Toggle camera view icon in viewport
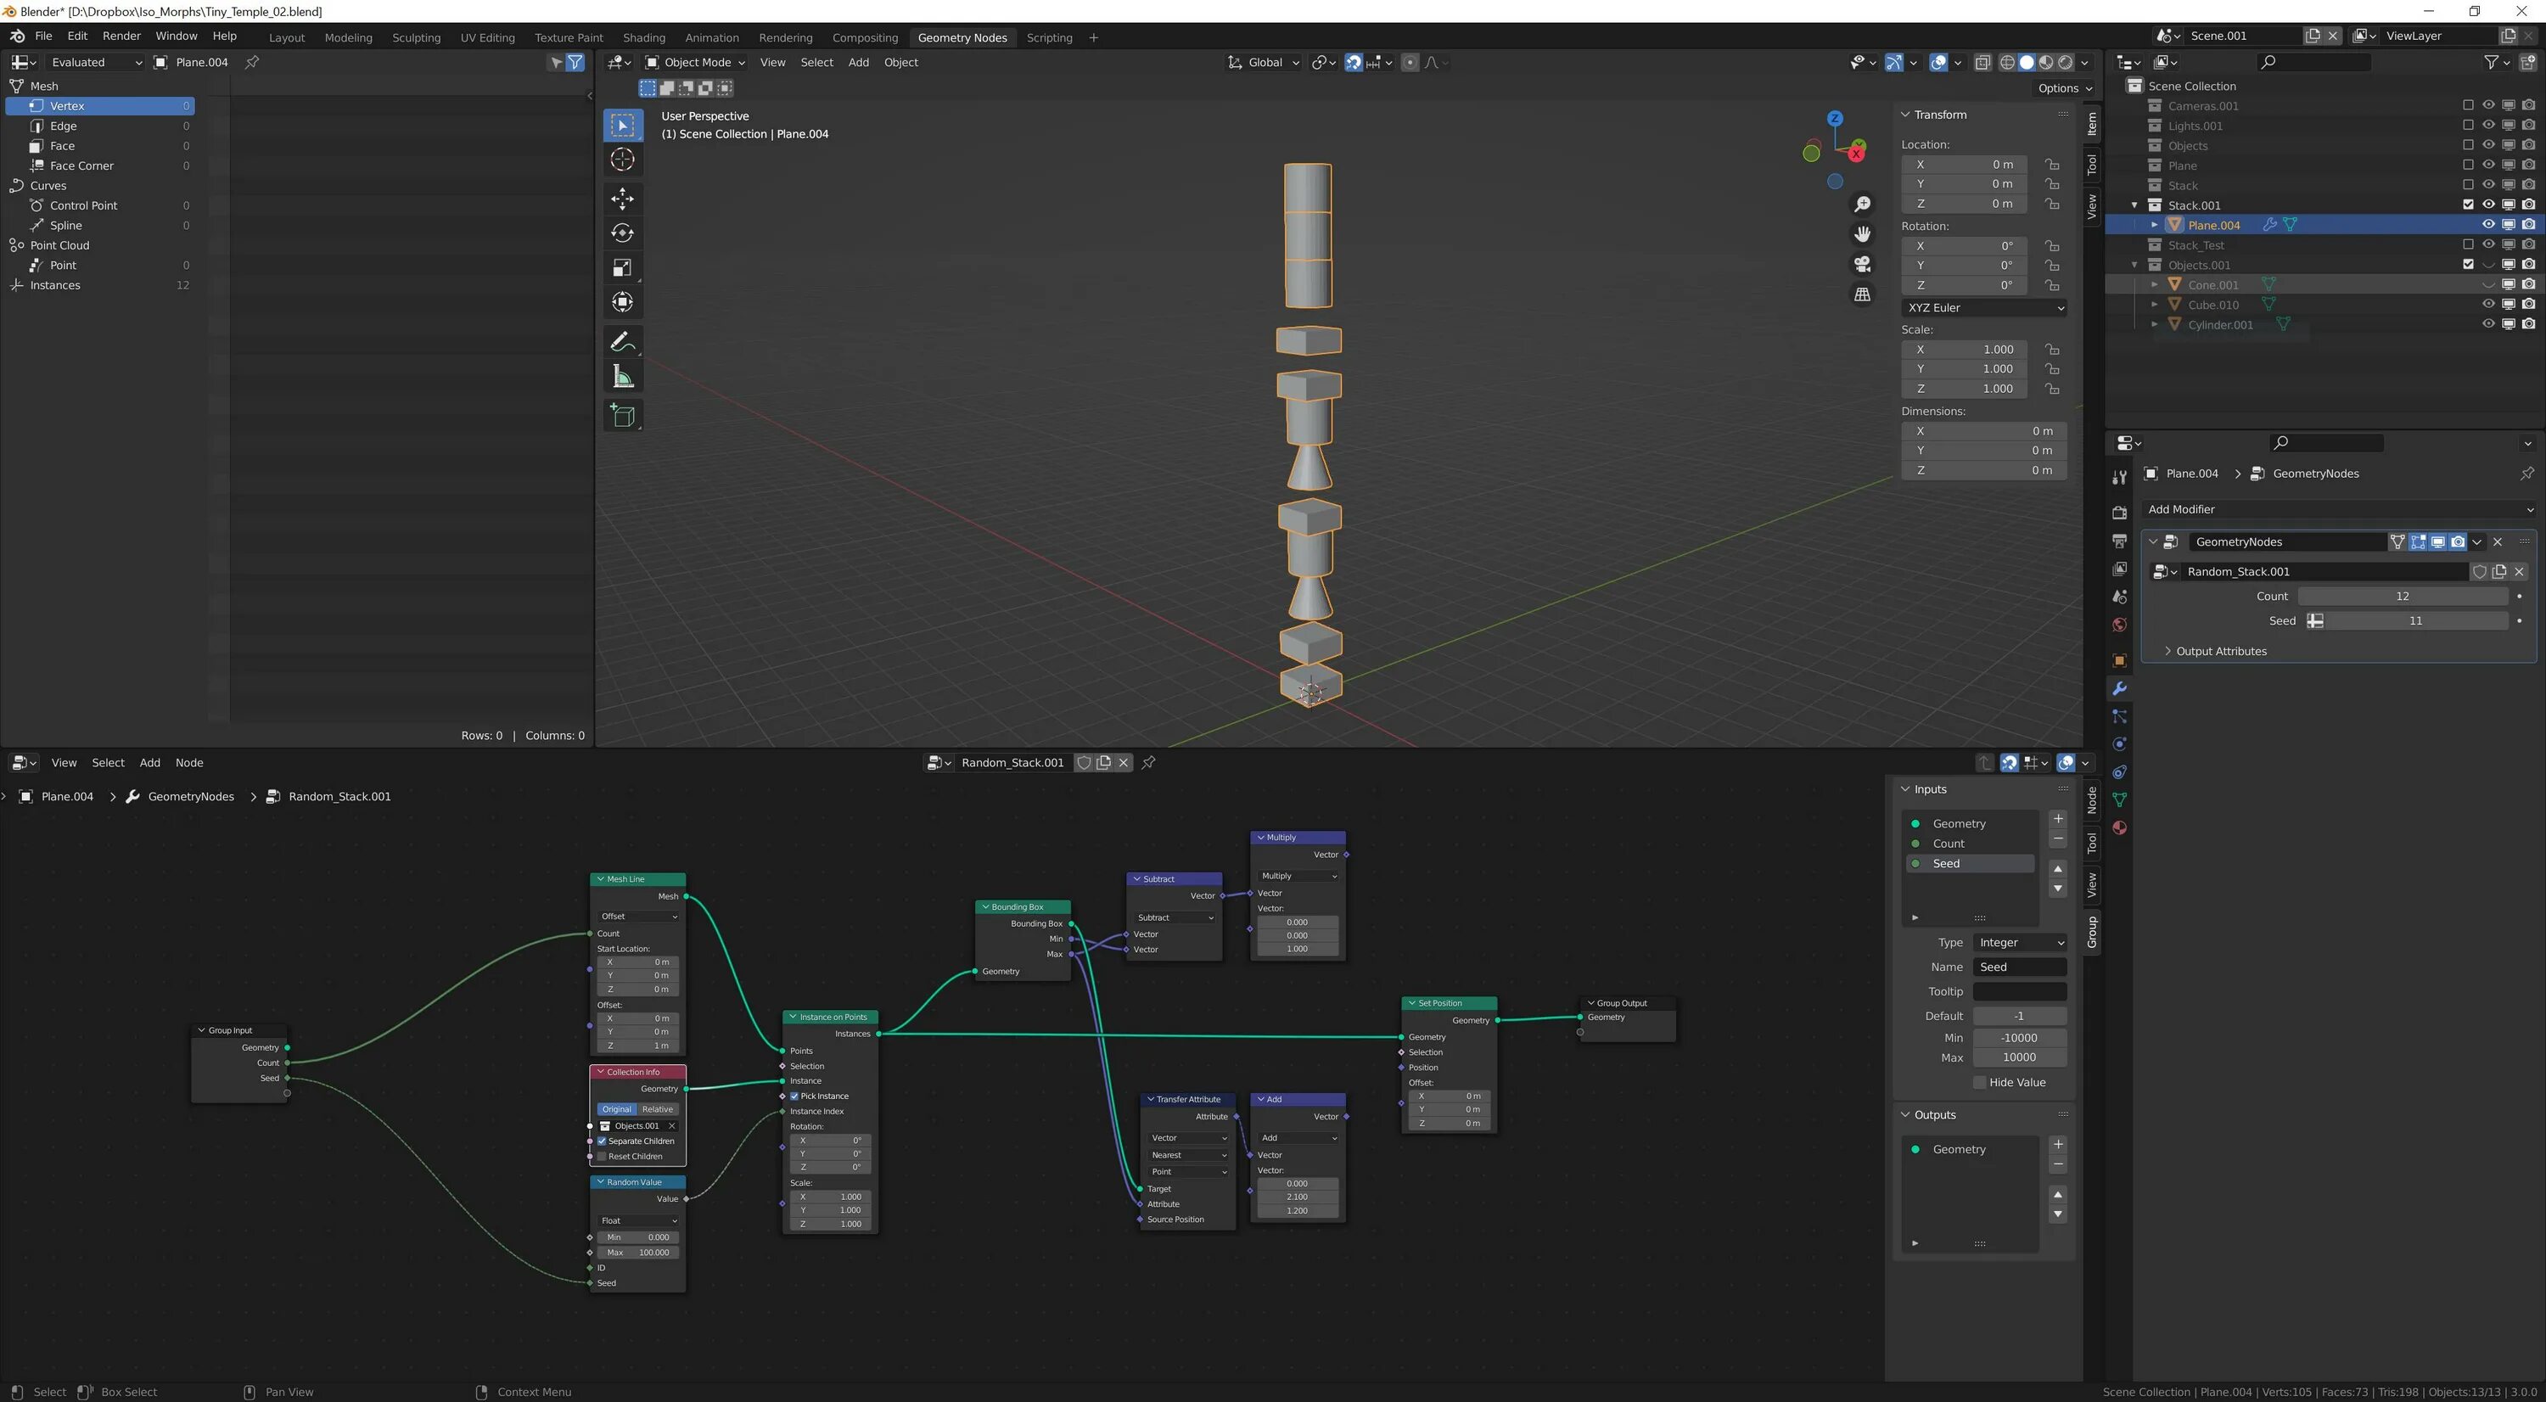The width and height of the screenshot is (2546, 1402). pyautogui.click(x=1862, y=264)
